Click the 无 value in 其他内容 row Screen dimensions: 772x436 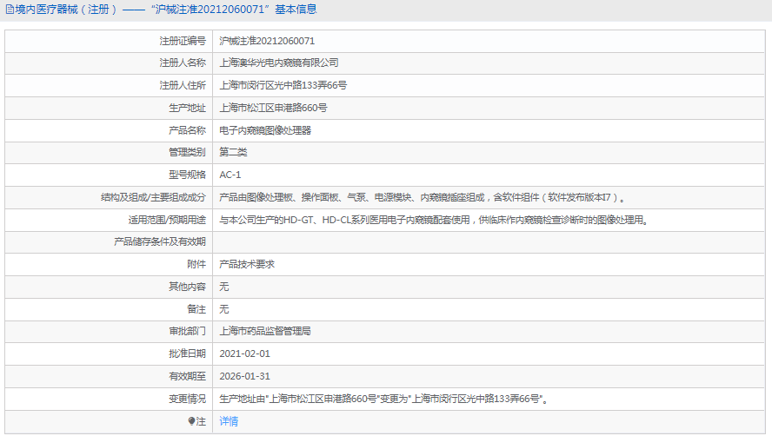[x=224, y=287]
